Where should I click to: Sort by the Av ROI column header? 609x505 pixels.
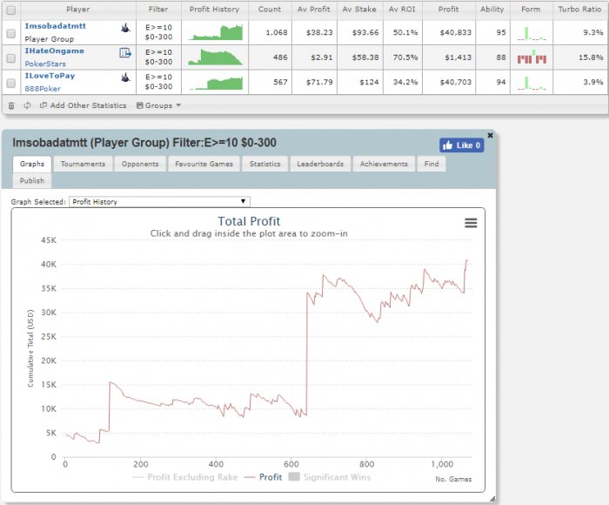pyautogui.click(x=402, y=10)
